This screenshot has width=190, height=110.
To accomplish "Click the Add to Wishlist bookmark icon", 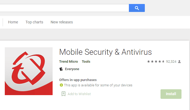I will tap(64, 94).
